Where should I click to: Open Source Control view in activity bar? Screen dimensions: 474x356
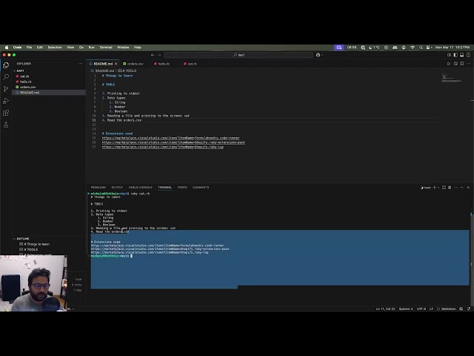(6, 89)
